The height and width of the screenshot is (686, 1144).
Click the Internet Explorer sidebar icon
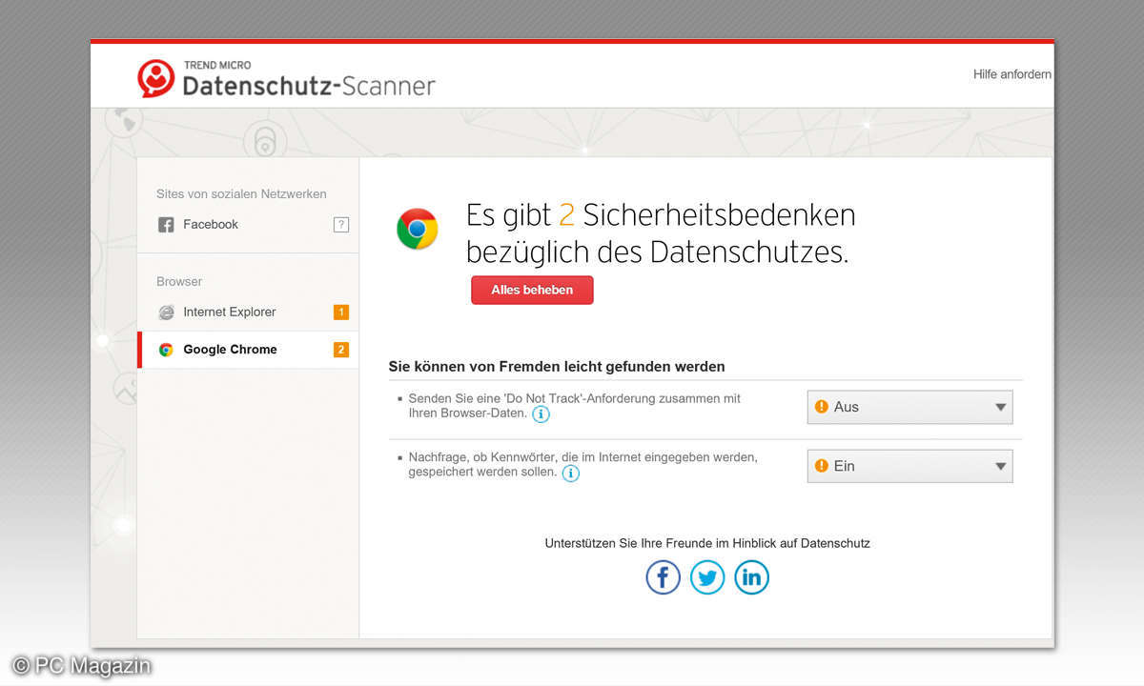point(166,312)
